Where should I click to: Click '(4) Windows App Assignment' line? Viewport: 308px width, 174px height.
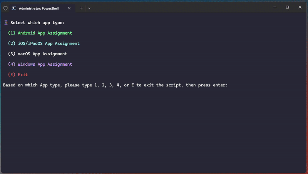(x=40, y=64)
